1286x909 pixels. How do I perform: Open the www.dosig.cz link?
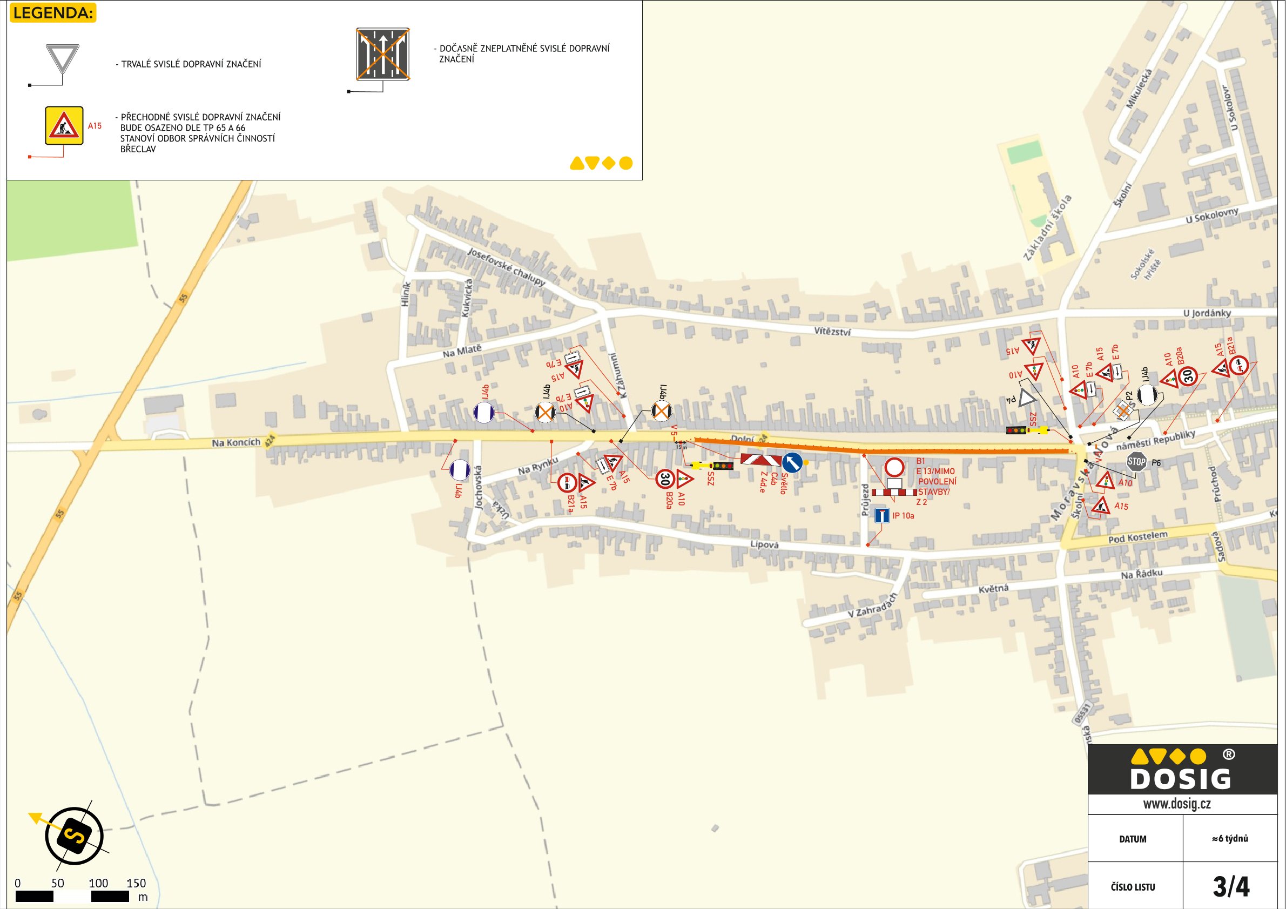(x=1177, y=804)
